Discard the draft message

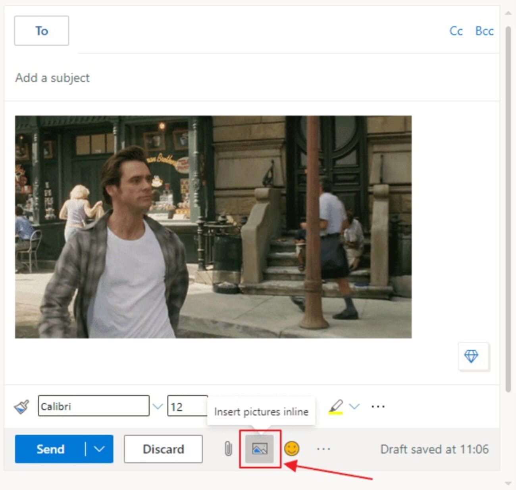click(x=163, y=449)
